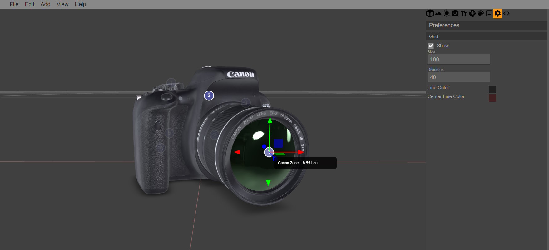This screenshot has height=250, width=549.
Task: Open the code brackets icon
Action: [506, 13]
